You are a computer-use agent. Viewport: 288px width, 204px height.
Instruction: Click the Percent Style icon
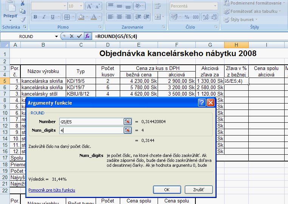coord(187,17)
